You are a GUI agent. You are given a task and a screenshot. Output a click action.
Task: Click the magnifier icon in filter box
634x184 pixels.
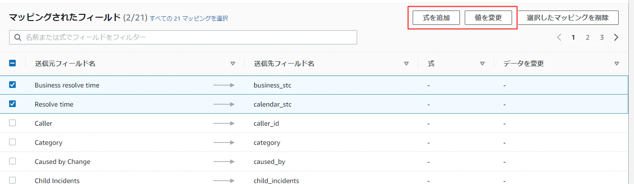tap(18, 37)
